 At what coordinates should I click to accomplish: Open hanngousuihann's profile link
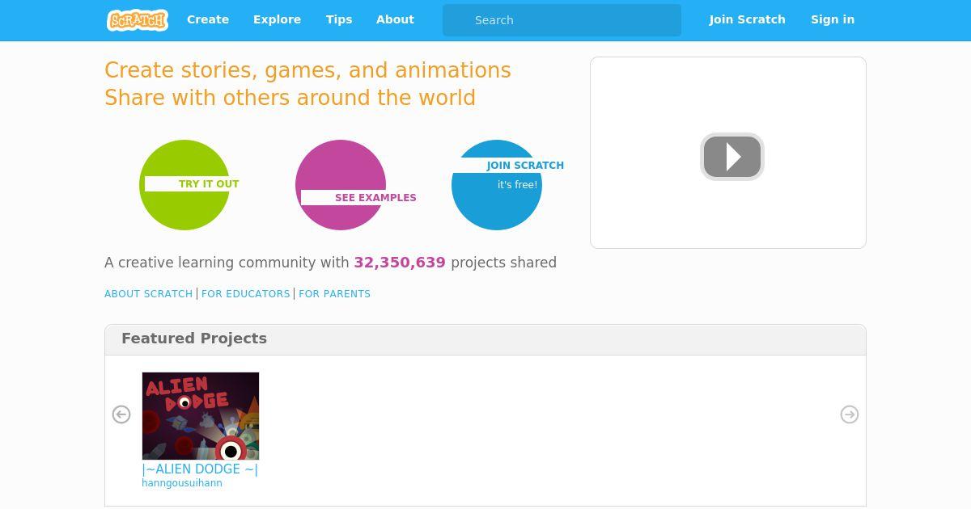(x=182, y=483)
